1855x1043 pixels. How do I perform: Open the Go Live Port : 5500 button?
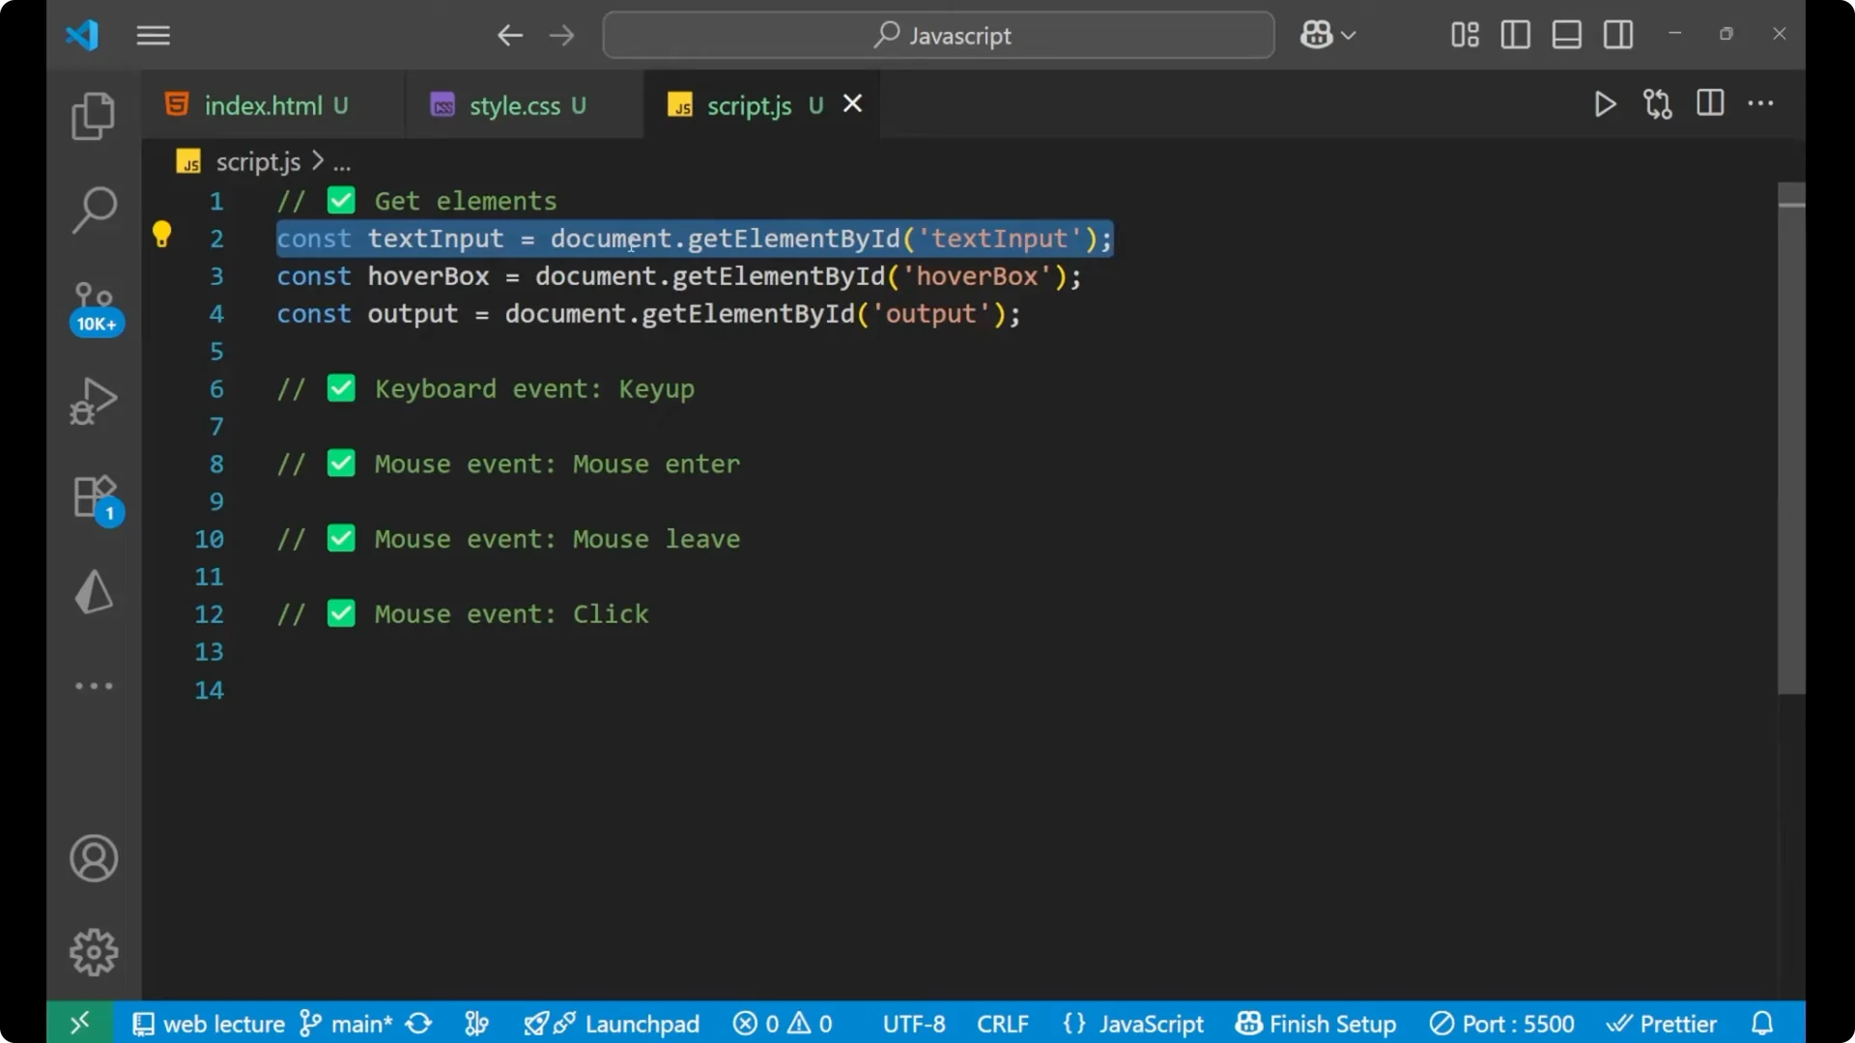click(x=1501, y=1024)
